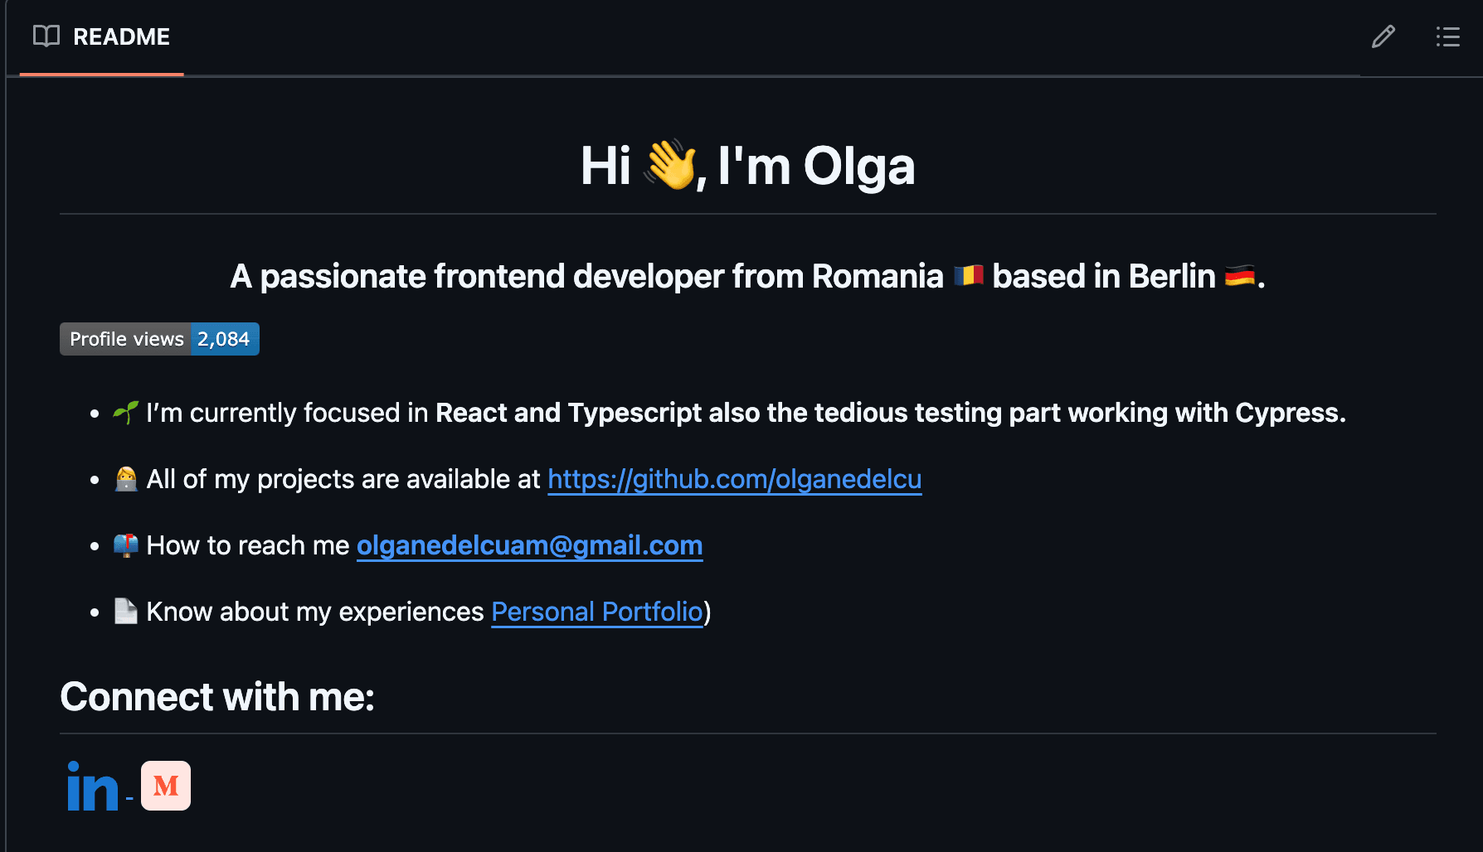Open the LinkedIn profile icon

pyautogui.click(x=92, y=787)
